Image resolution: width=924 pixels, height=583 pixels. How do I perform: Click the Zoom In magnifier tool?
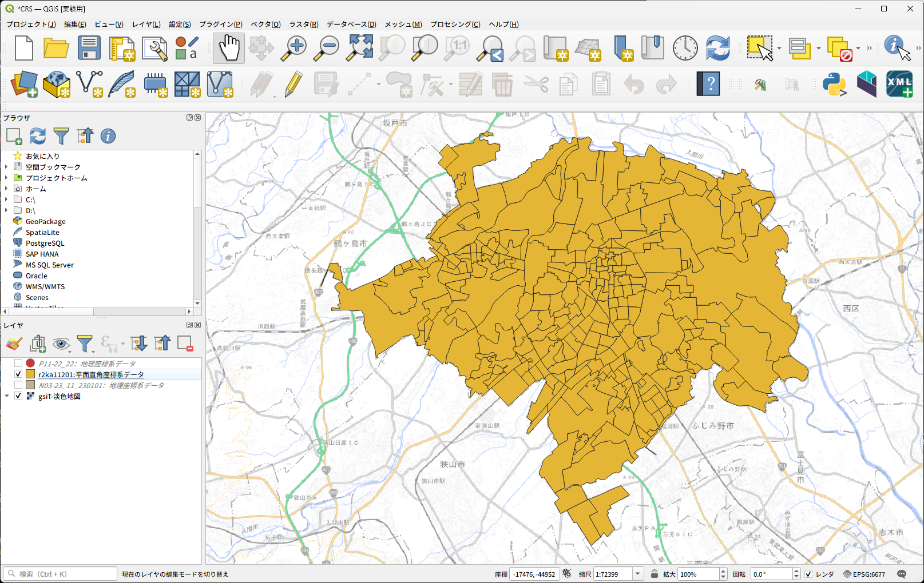[294, 47]
